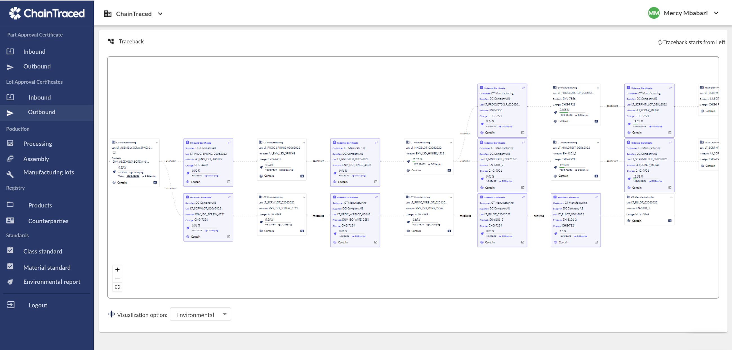This screenshot has width=732, height=350.
Task: Open the Visualization option dropdown
Action: coord(200,314)
